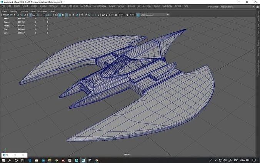Open the panel Show menu
The width and height of the screenshot is (260, 163).
33,11
